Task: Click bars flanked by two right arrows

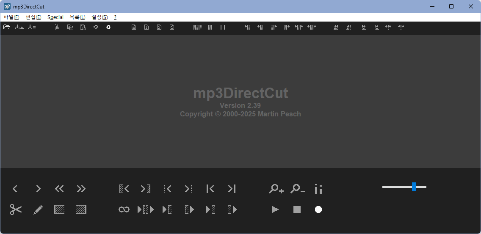Action: [x=312, y=28]
